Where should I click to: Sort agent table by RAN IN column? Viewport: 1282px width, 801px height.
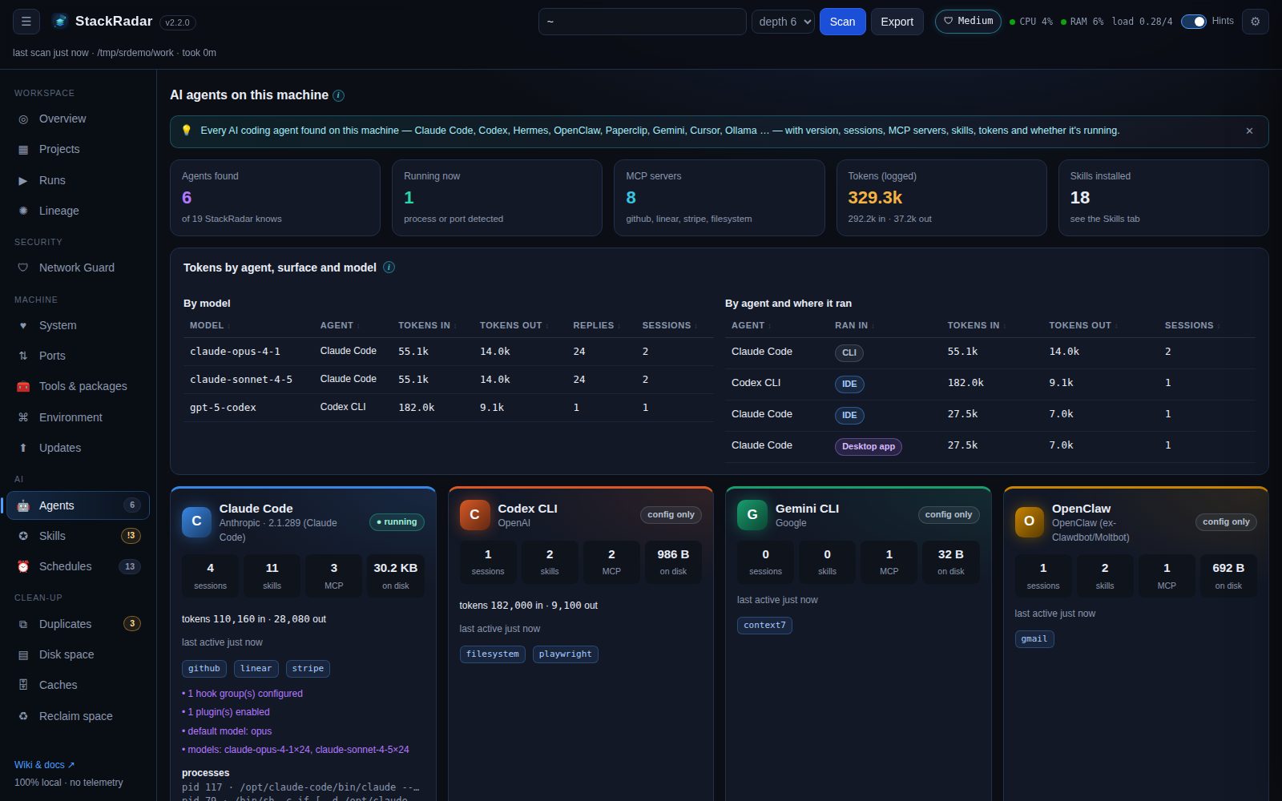click(854, 325)
